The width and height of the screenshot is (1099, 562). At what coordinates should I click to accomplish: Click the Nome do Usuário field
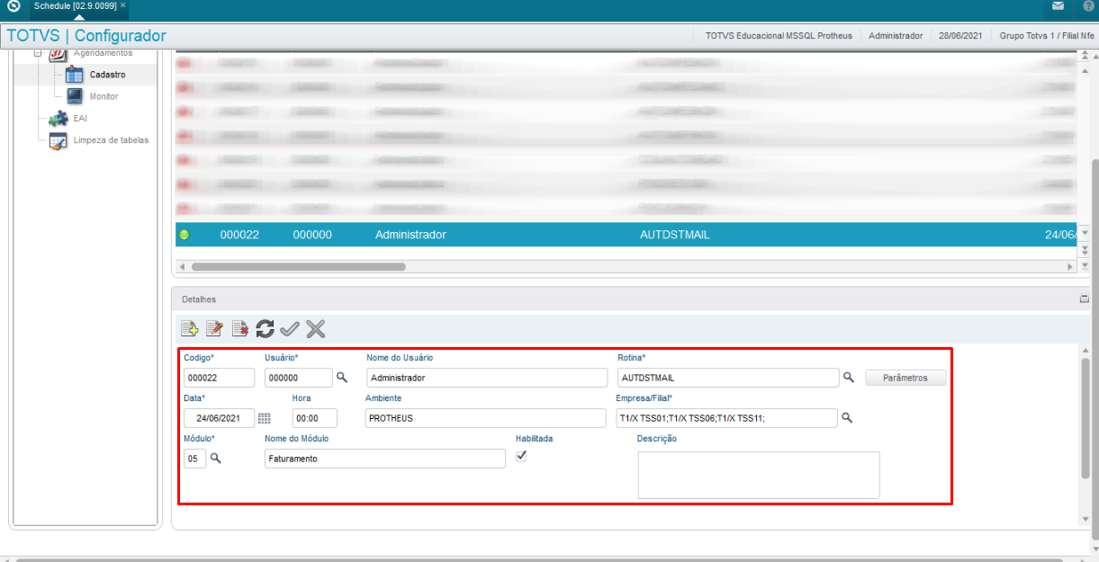click(x=487, y=378)
